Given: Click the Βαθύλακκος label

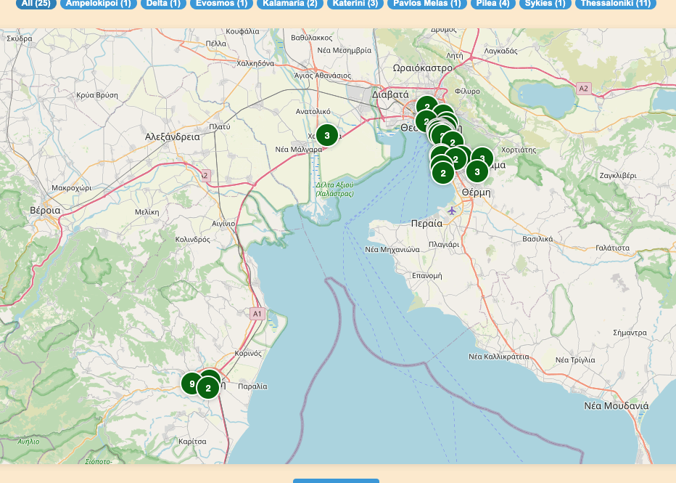Looking at the screenshot, I should pos(312,38).
